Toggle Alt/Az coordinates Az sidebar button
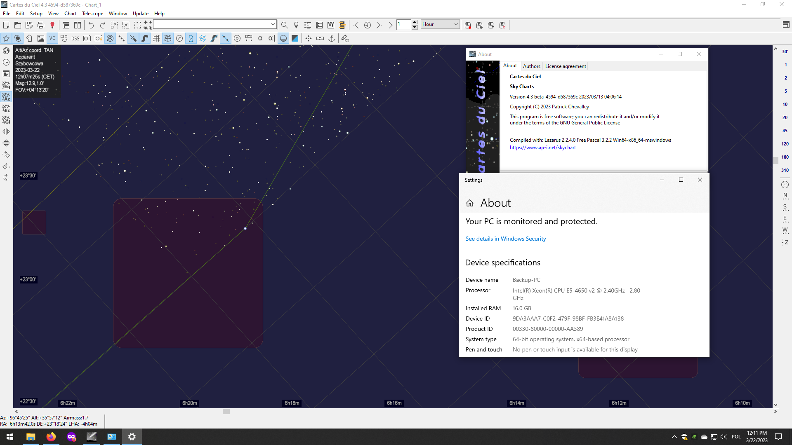The height and width of the screenshot is (445, 792). click(x=6, y=97)
